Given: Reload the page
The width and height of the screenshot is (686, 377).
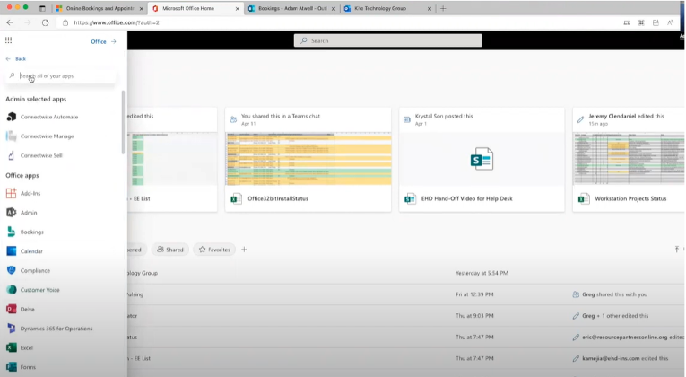Looking at the screenshot, I should 45,22.
